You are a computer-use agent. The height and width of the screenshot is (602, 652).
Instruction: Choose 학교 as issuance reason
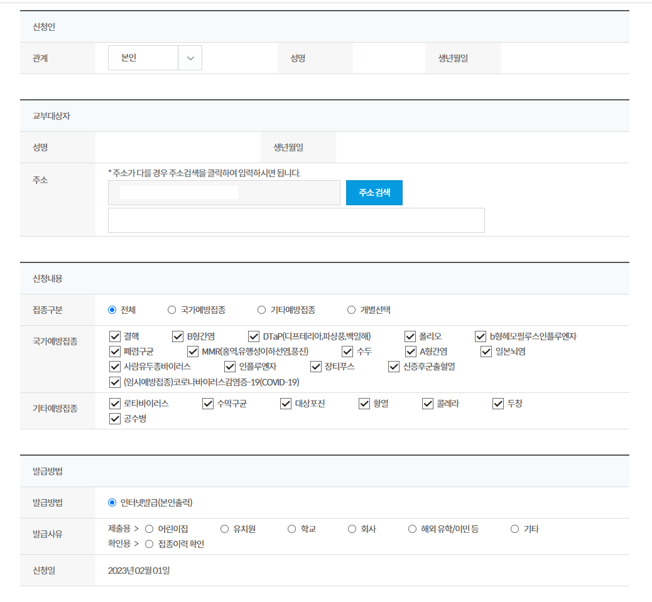[x=292, y=529]
